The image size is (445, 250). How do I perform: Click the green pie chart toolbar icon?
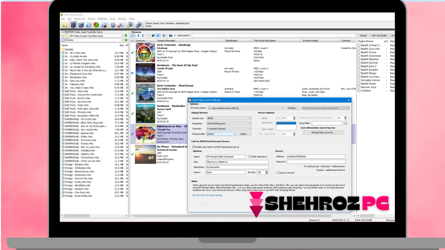[x=96, y=25]
